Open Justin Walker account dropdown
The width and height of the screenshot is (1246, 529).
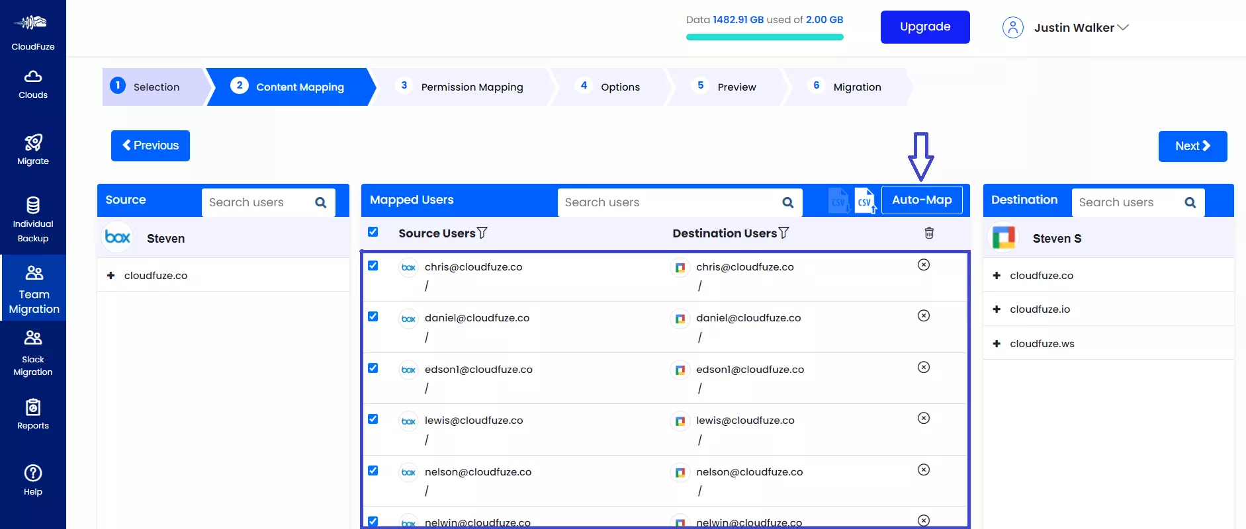(1081, 28)
